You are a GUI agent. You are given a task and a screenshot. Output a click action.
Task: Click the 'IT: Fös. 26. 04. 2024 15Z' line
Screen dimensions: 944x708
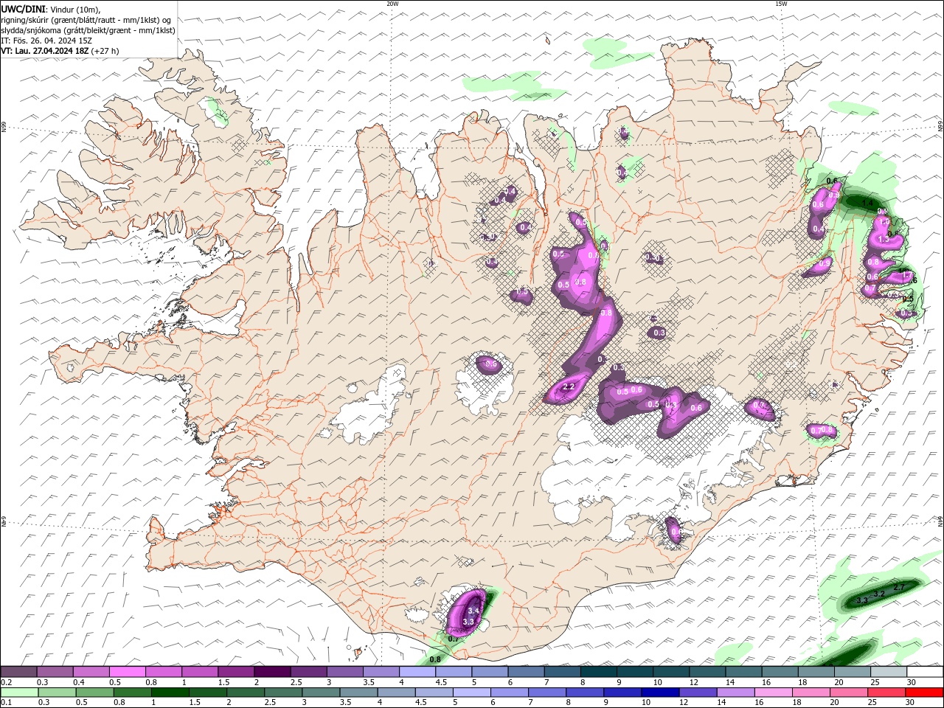click(x=46, y=41)
